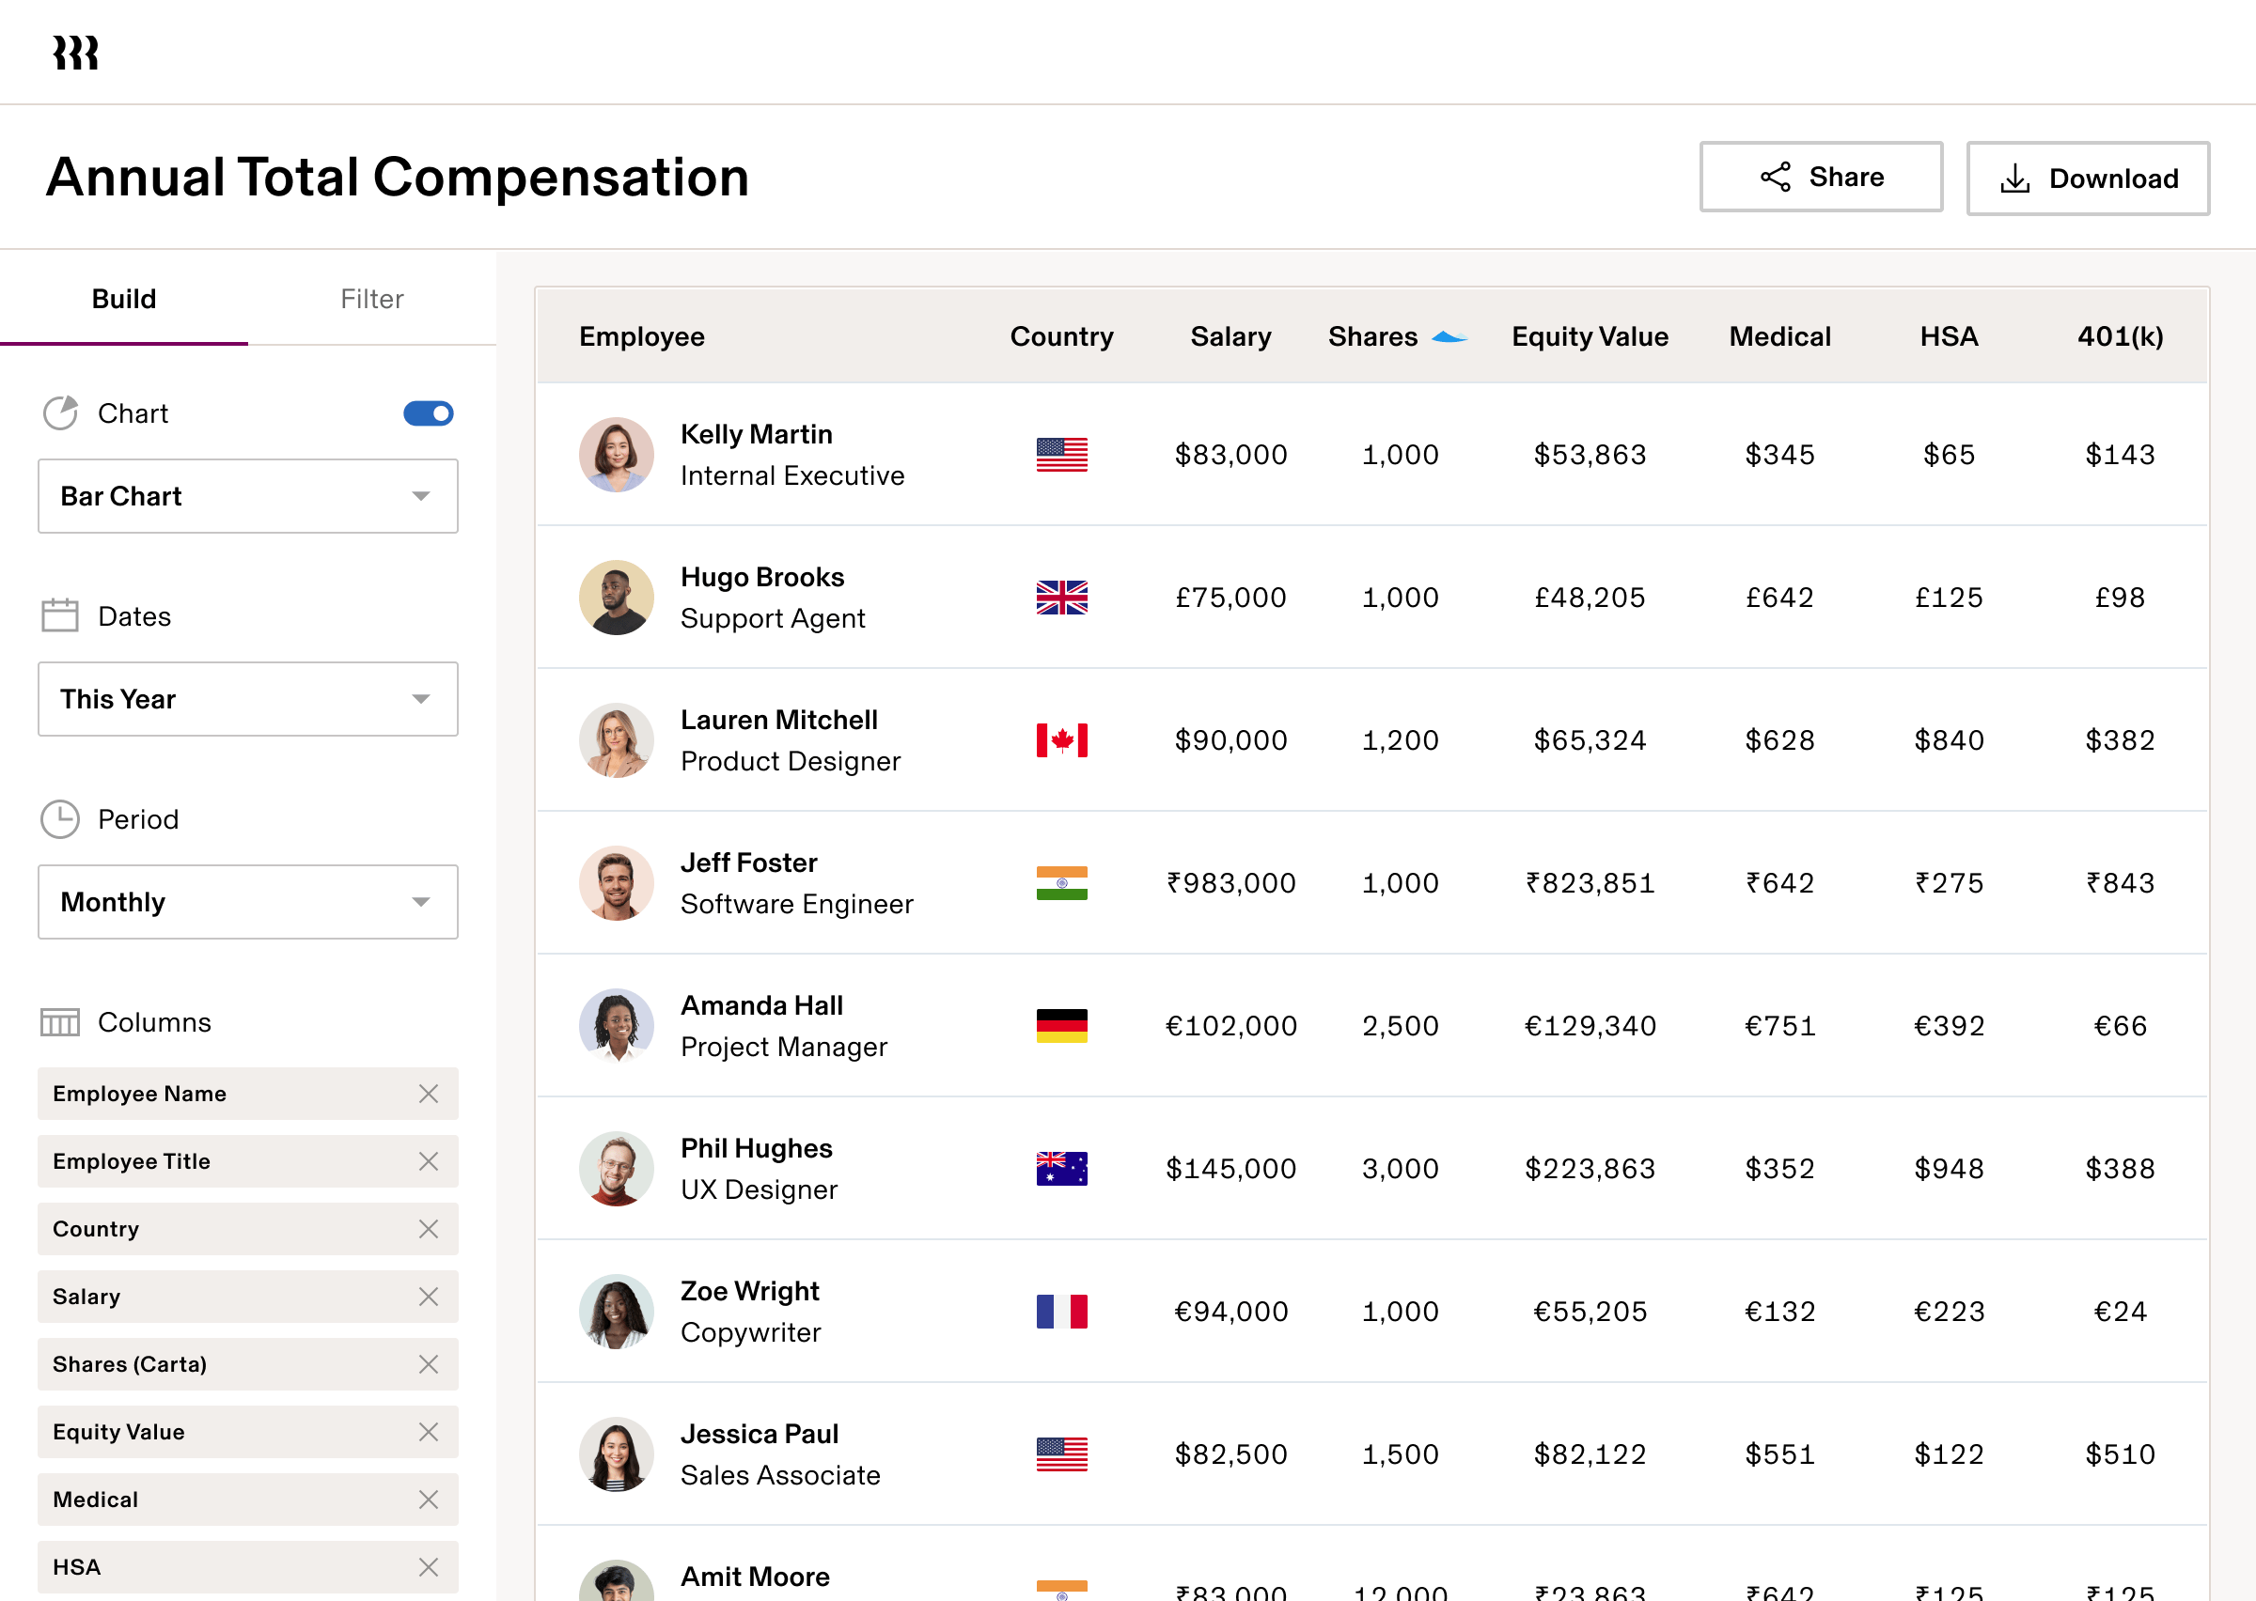2256x1601 pixels.
Task: Click the Download button
Action: pyautogui.click(x=2088, y=179)
